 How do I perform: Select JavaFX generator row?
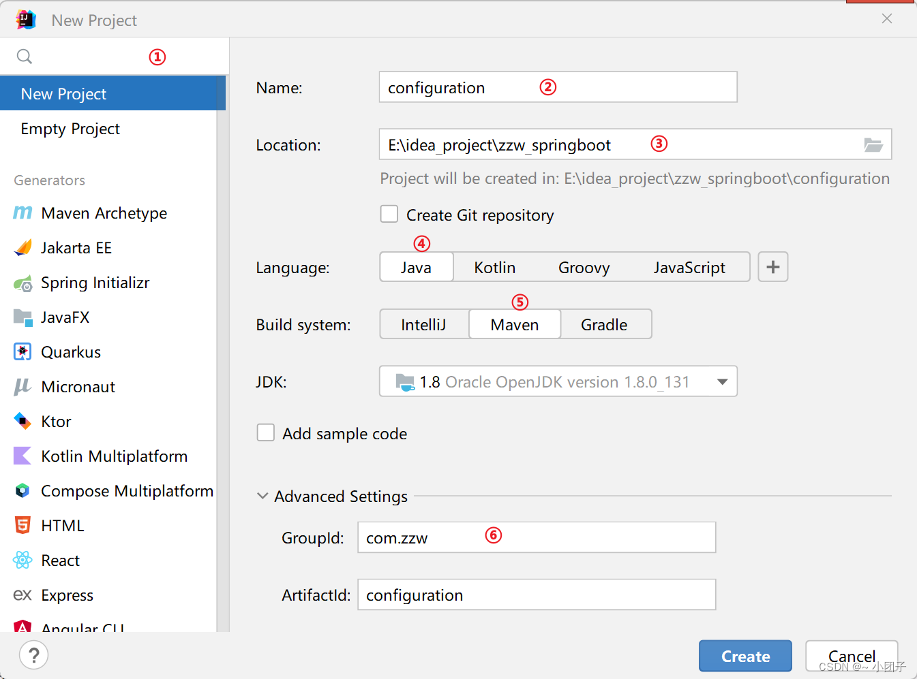click(x=108, y=317)
